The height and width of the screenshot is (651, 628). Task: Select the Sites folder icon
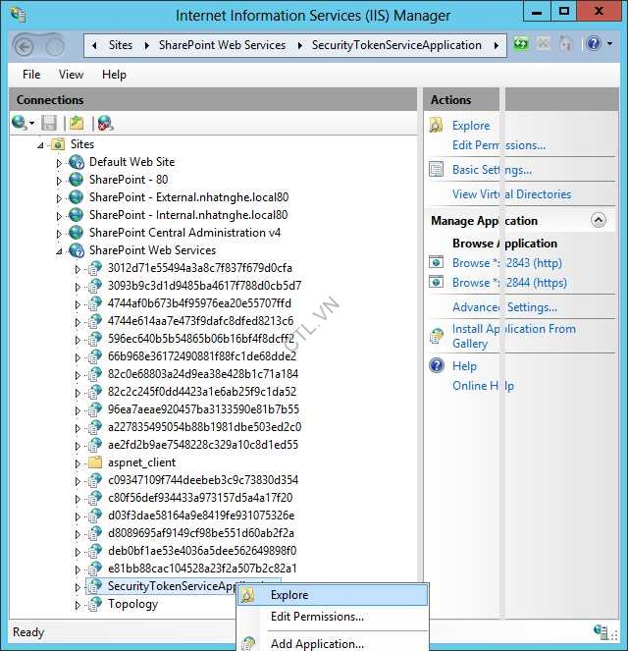(57, 144)
